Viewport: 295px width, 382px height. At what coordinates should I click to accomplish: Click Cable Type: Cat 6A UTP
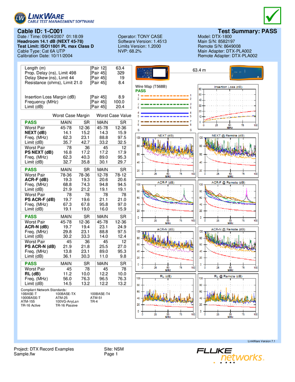[41, 51]
